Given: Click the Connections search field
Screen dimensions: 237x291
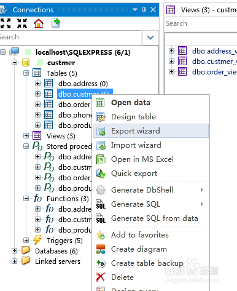Looking at the screenshot, I should click(71, 38).
